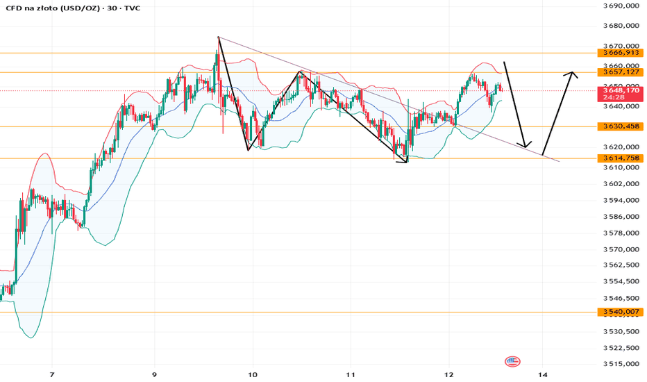
Task: Open the US flag economic event icon
Action: pyautogui.click(x=512, y=362)
